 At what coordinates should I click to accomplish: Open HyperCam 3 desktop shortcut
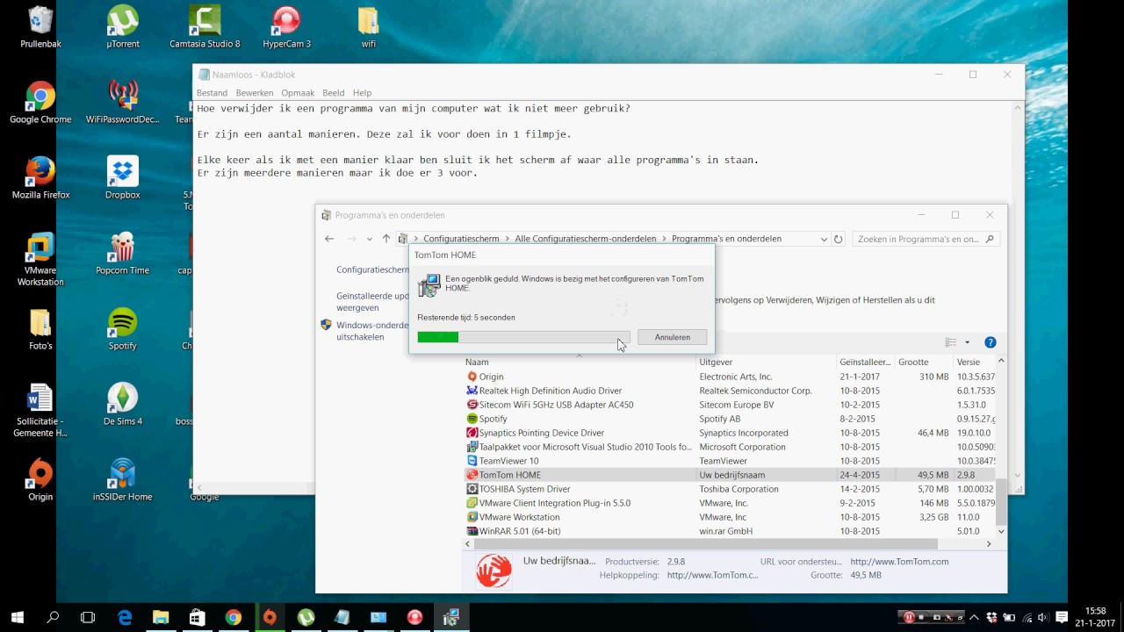286,26
